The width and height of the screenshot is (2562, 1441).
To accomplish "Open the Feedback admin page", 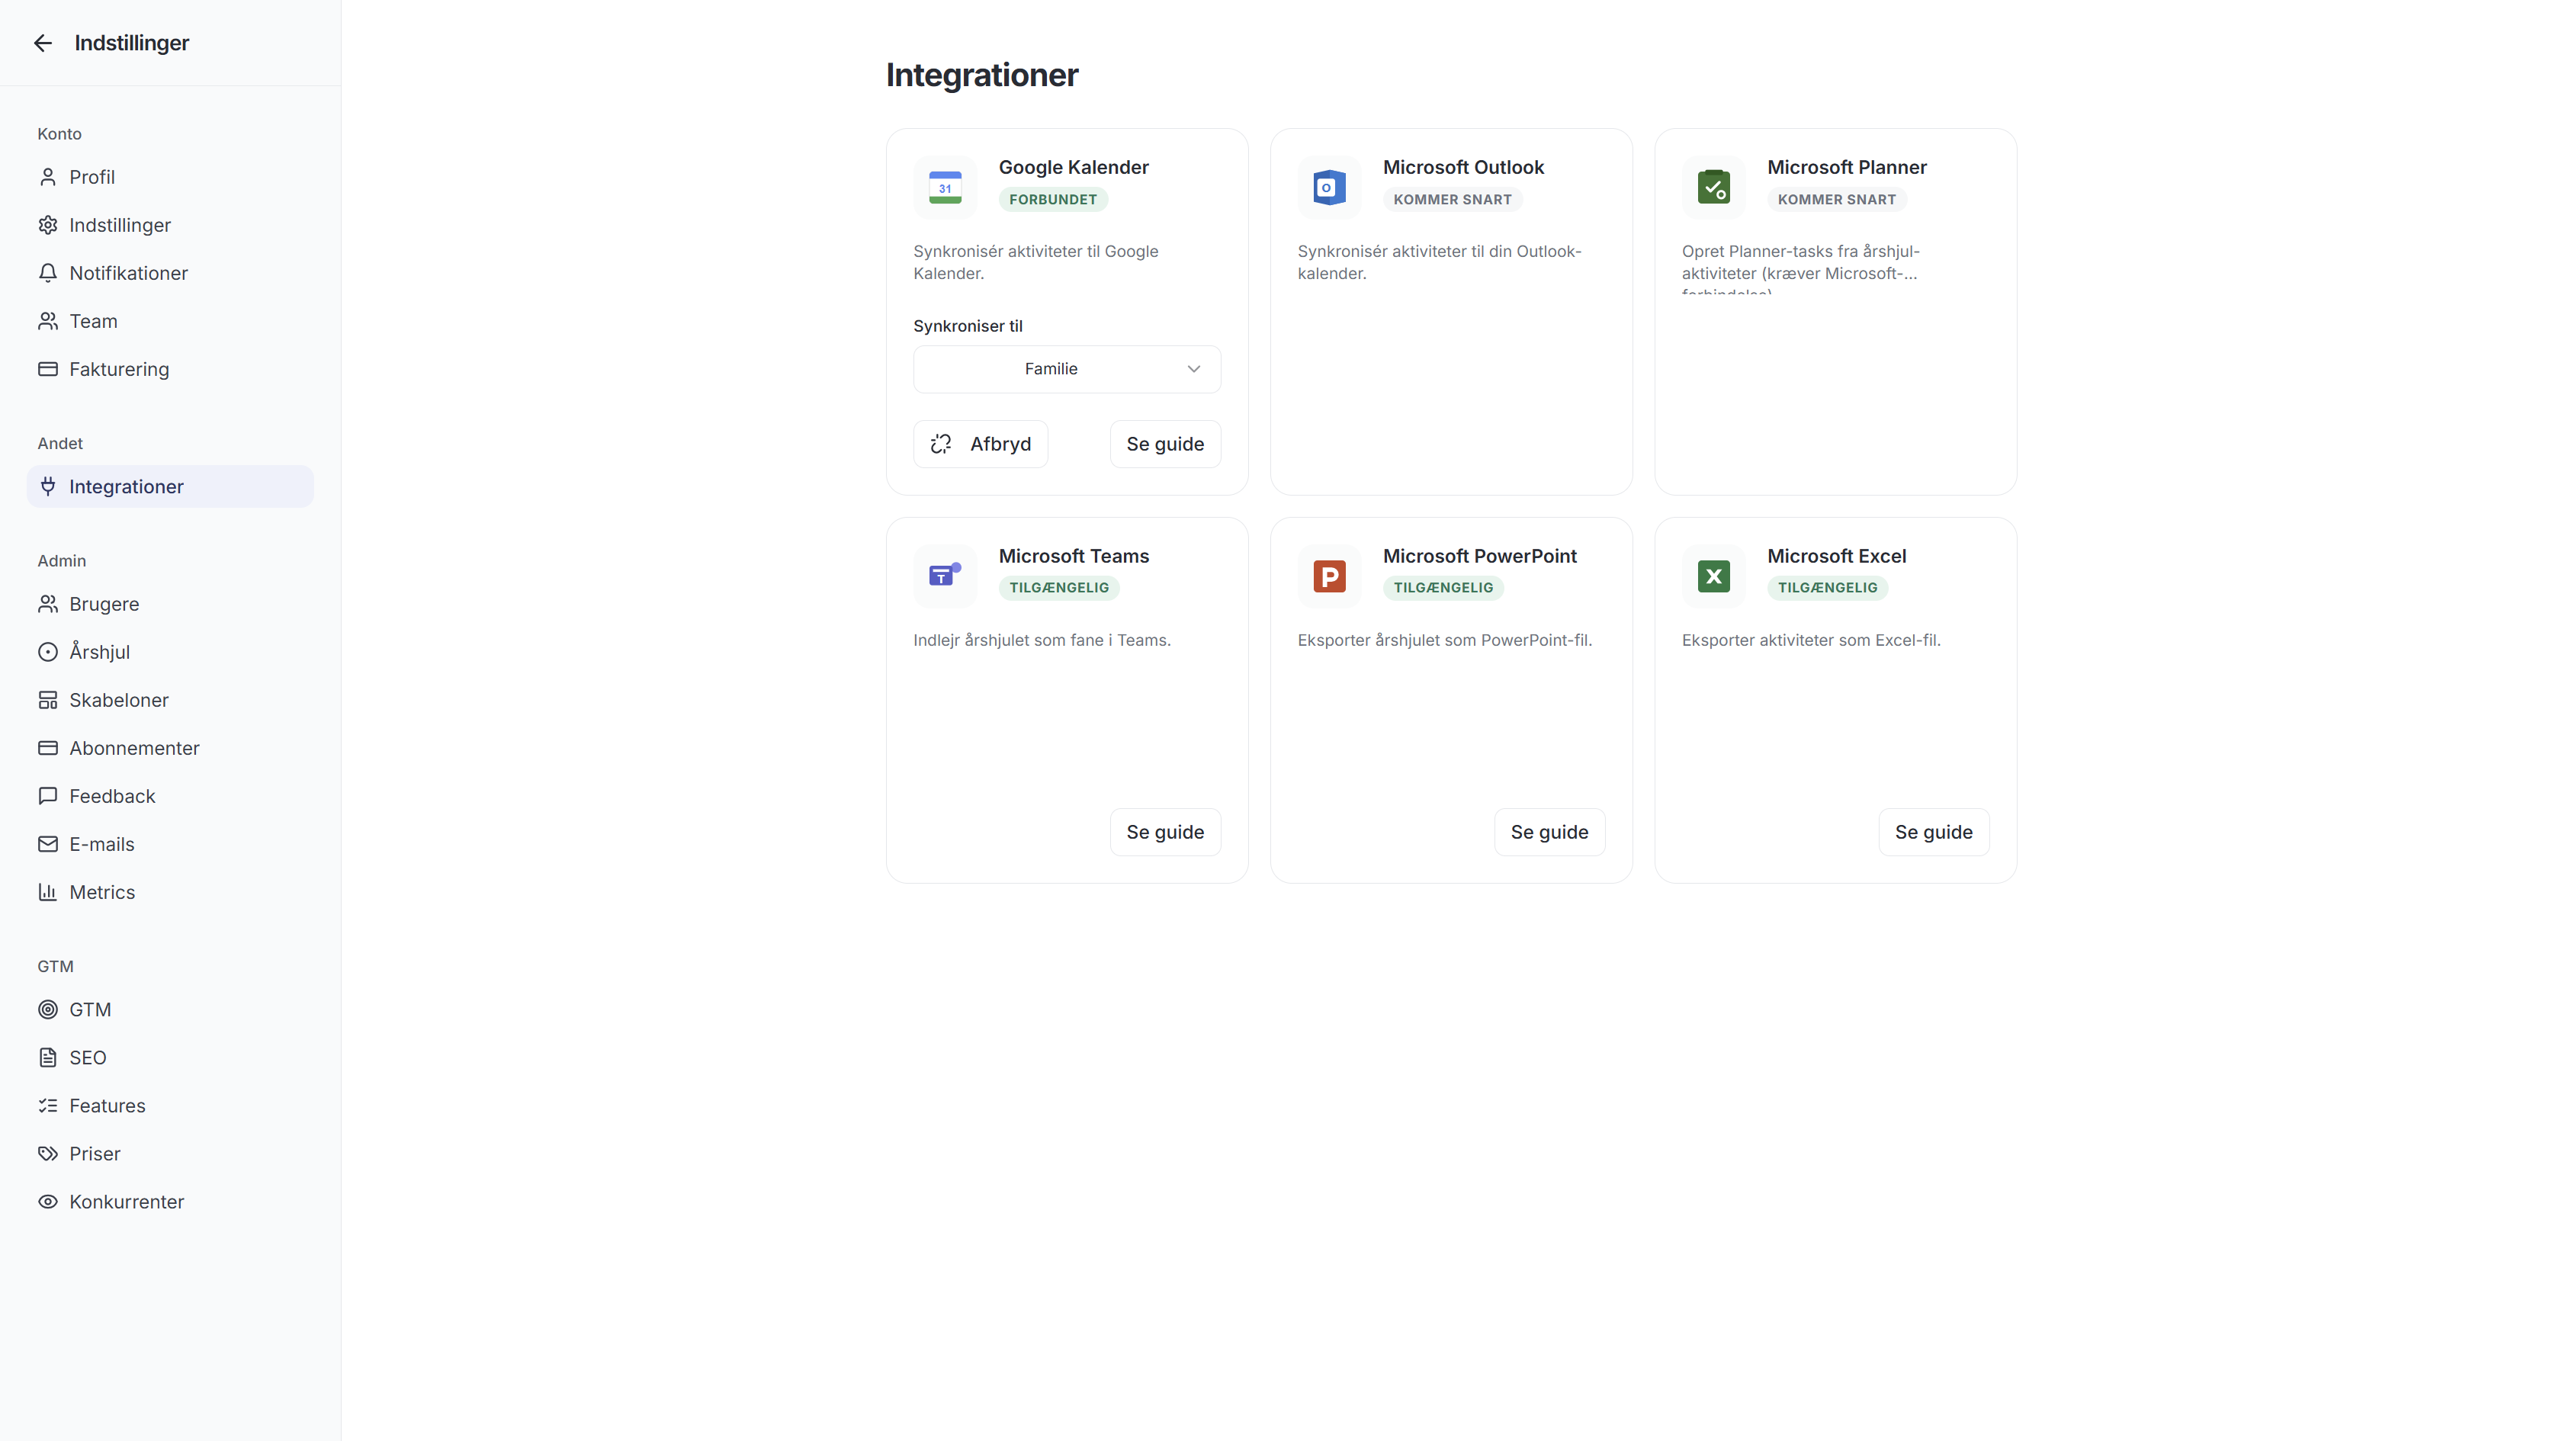I will [170, 795].
